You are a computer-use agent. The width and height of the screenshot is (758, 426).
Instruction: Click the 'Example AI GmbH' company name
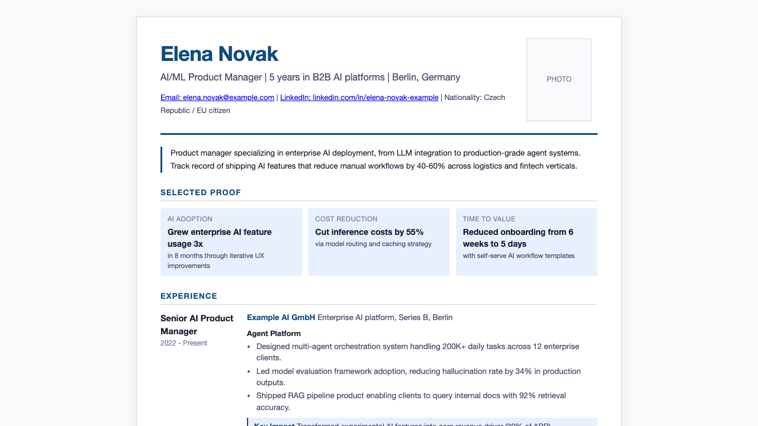click(x=281, y=318)
